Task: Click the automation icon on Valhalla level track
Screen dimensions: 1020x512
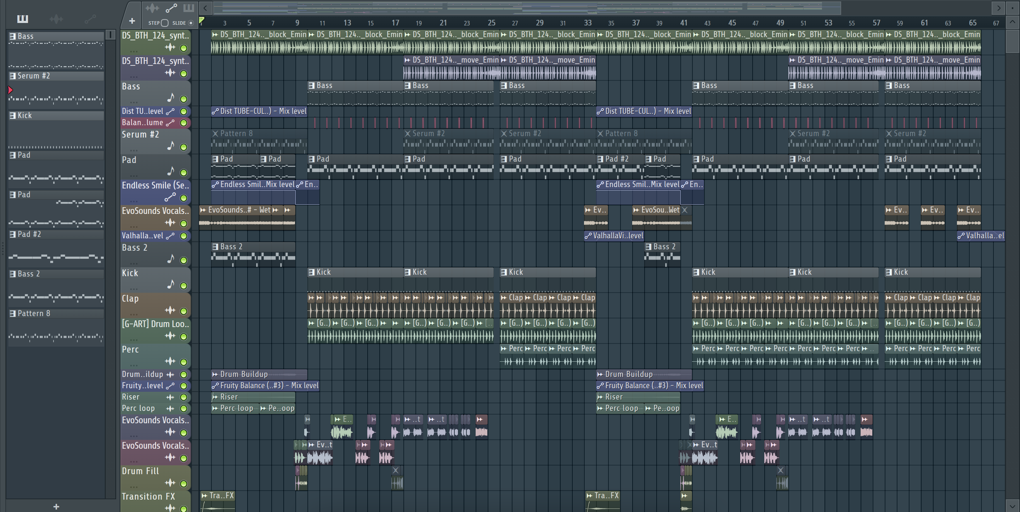Action: (170, 235)
